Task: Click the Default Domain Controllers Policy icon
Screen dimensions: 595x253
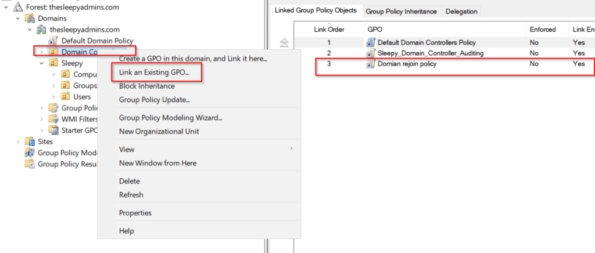Action: [x=371, y=42]
